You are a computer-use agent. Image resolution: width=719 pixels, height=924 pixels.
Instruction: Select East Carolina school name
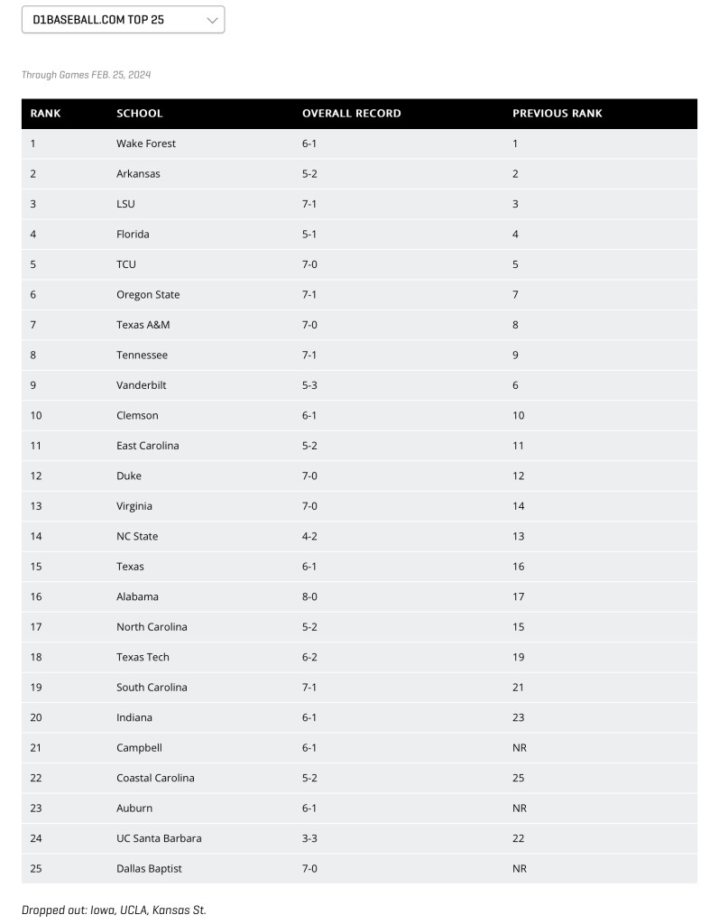pos(148,446)
